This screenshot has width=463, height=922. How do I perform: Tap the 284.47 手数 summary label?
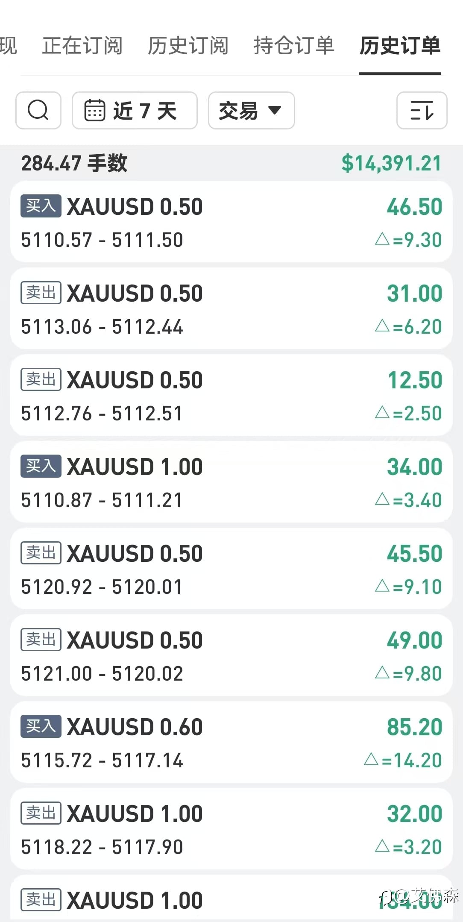tap(74, 163)
